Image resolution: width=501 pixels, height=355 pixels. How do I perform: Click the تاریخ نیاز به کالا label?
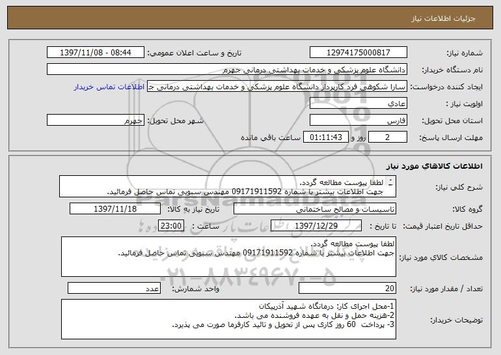[193, 210]
